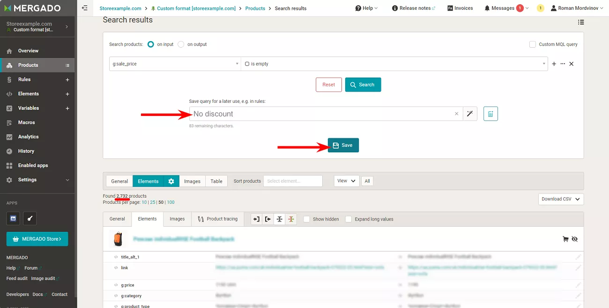Open the Product tracing tab
The width and height of the screenshot is (609, 308).
pyautogui.click(x=218, y=219)
